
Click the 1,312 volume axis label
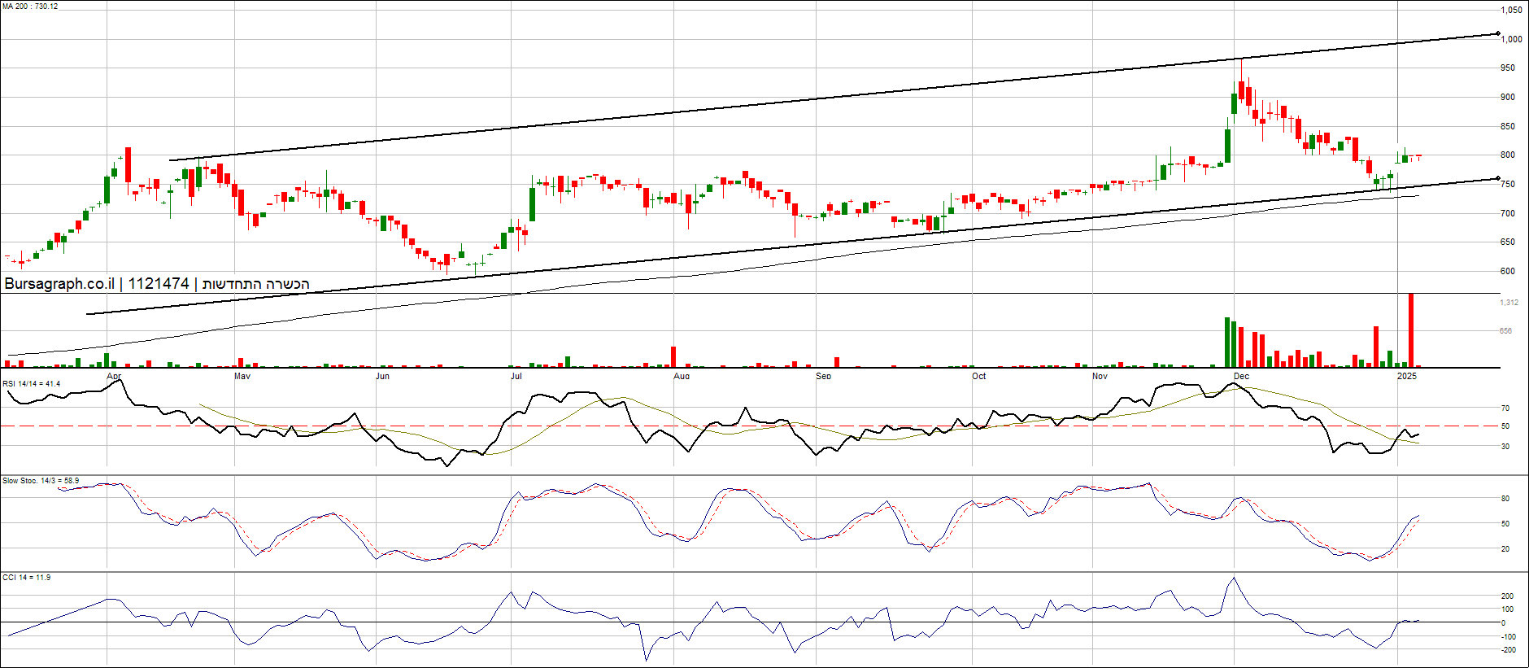[x=1509, y=303]
